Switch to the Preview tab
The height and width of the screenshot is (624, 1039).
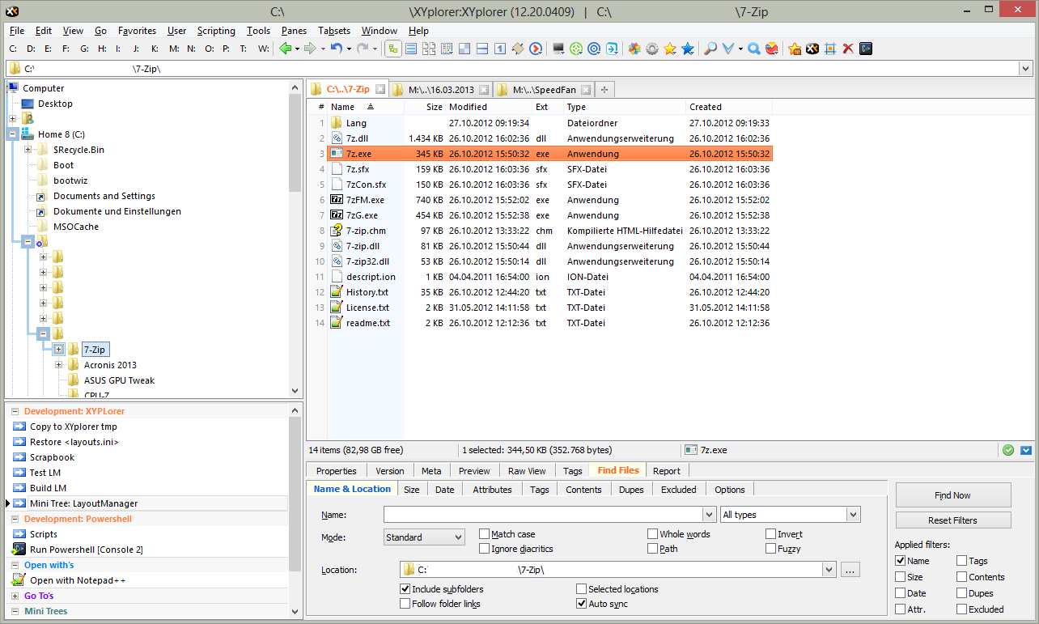[x=474, y=471]
